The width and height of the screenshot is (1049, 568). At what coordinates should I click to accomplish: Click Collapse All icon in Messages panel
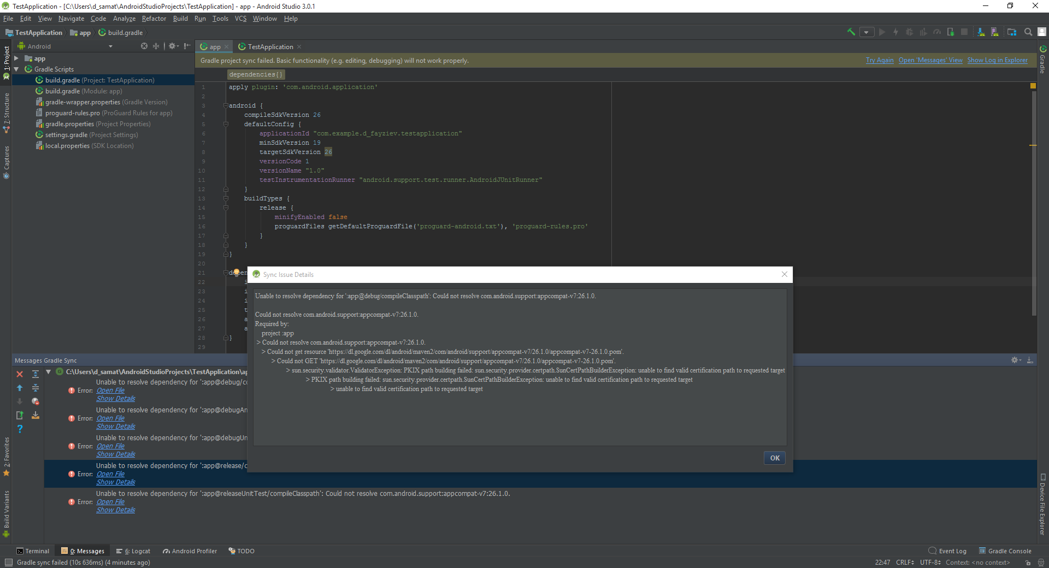(x=35, y=388)
